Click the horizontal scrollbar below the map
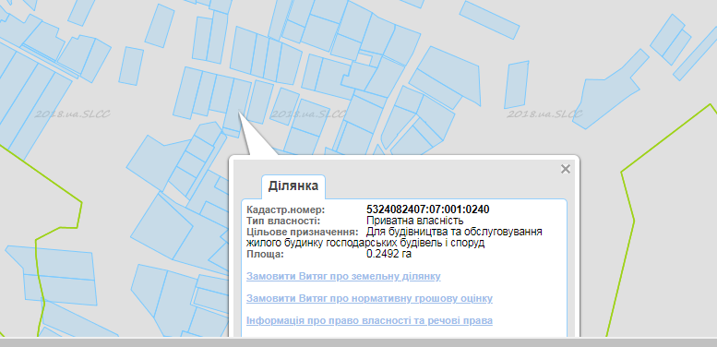 point(358,342)
